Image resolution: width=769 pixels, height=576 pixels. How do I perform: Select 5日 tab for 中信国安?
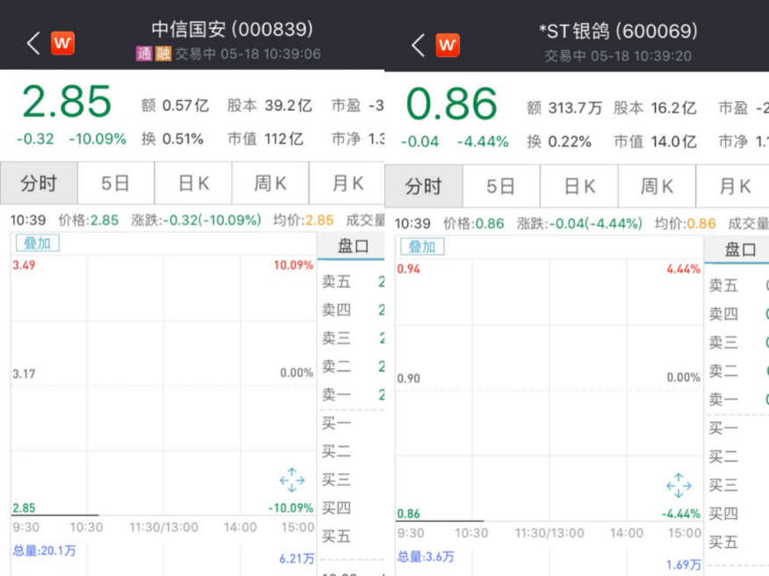116,183
